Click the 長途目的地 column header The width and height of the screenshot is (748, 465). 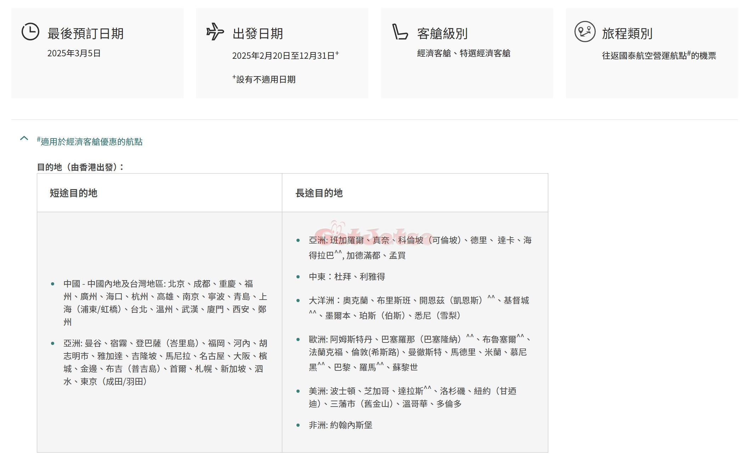(319, 193)
